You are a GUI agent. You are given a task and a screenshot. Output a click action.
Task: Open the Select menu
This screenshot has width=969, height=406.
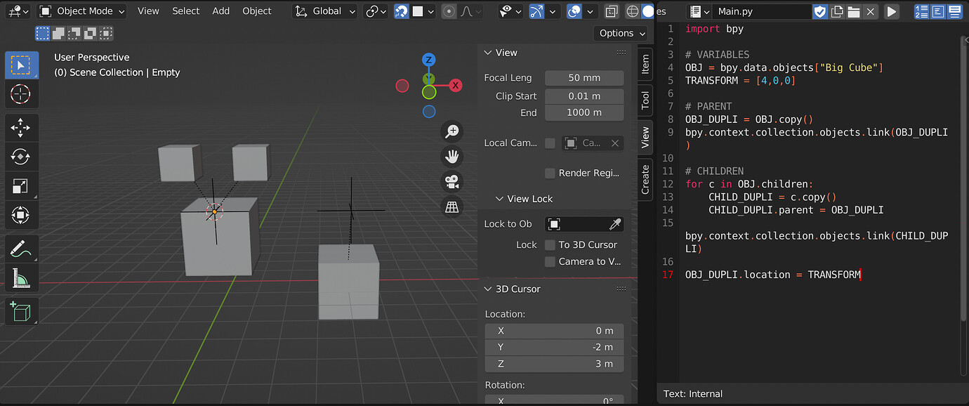186,11
